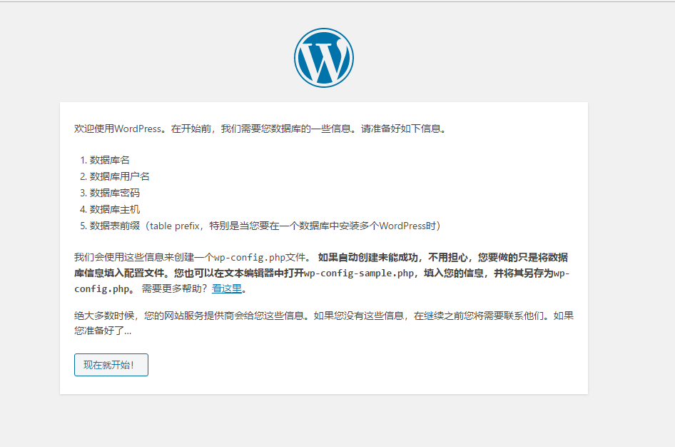Open the 看这里 help link
This screenshot has height=447, width=675.
coord(227,288)
